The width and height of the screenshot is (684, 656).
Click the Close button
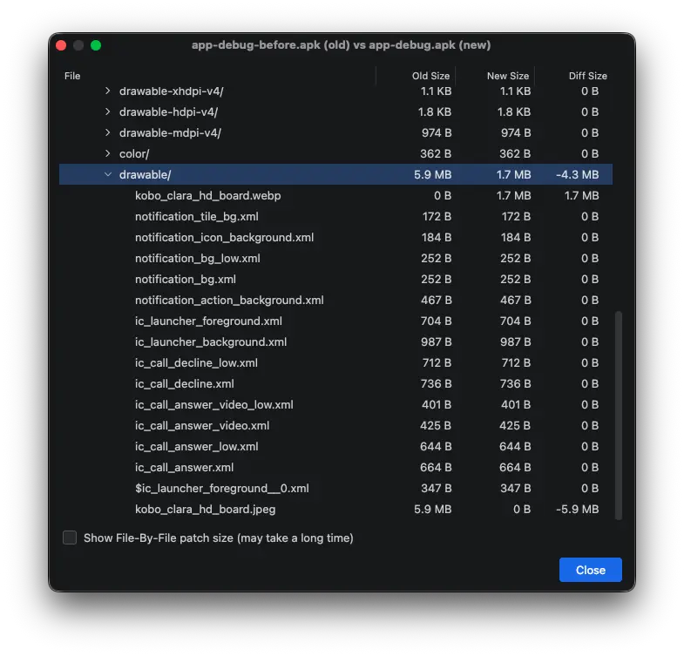590,570
